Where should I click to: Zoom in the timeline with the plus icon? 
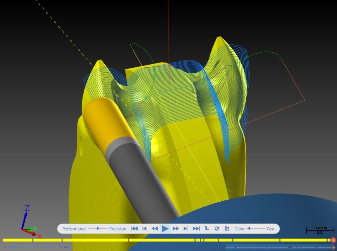click(x=60, y=247)
